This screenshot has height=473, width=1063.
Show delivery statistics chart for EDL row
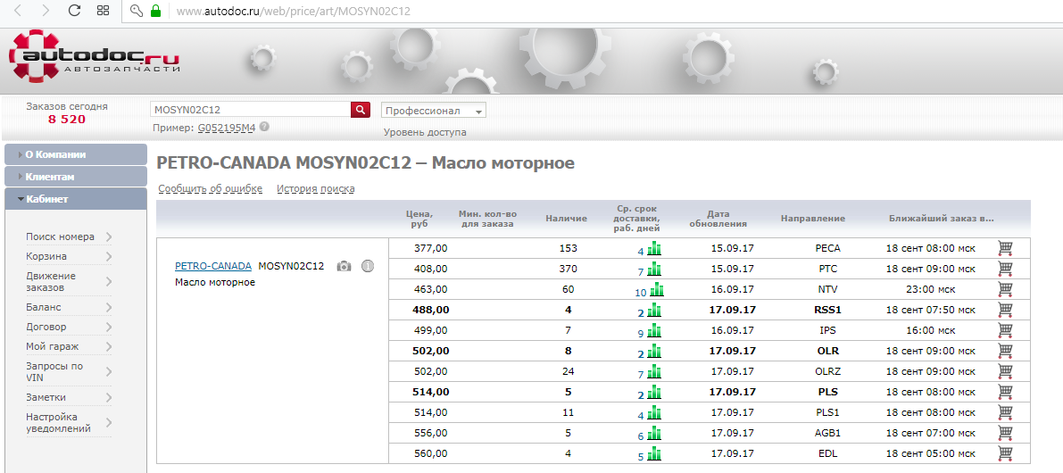click(x=654, y=452)
